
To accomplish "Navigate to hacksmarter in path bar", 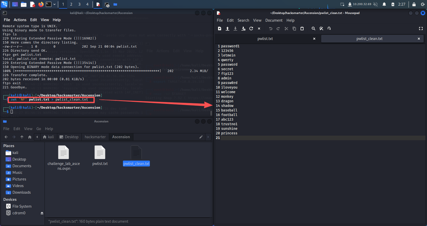I will pos(95,137).
